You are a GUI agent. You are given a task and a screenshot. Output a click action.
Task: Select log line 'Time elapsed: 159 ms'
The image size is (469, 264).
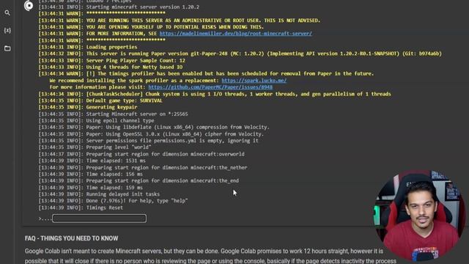click(91, 188)
